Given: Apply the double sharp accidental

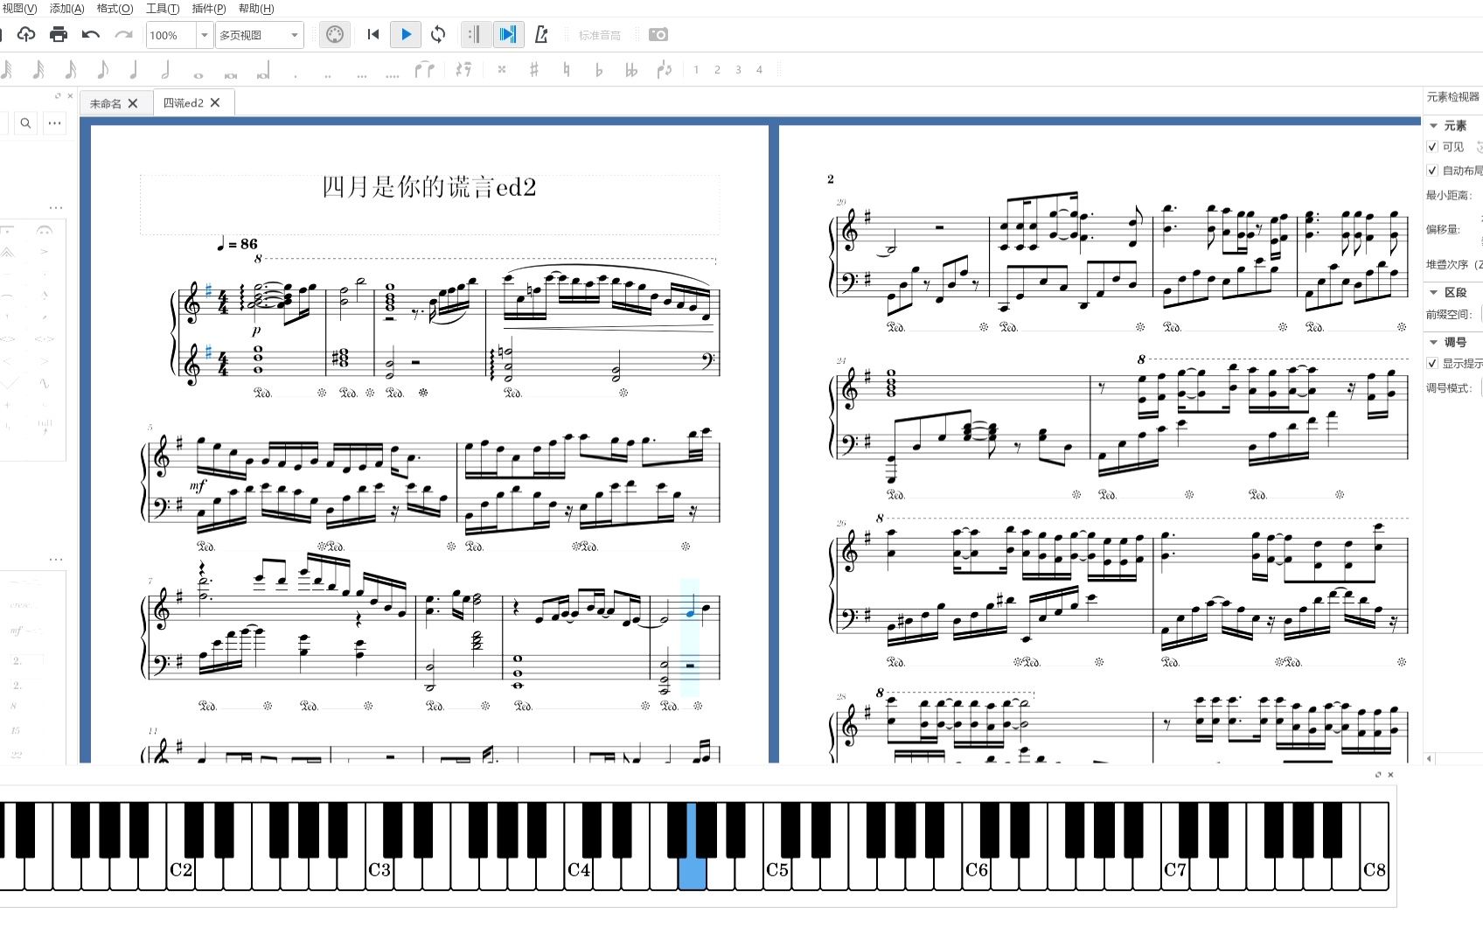Looking at the screenshot, I should [502, 69].
